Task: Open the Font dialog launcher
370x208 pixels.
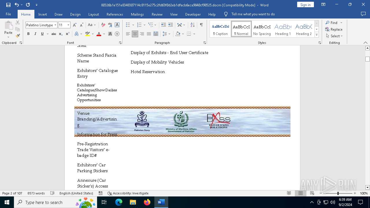Action: point(120,43)
